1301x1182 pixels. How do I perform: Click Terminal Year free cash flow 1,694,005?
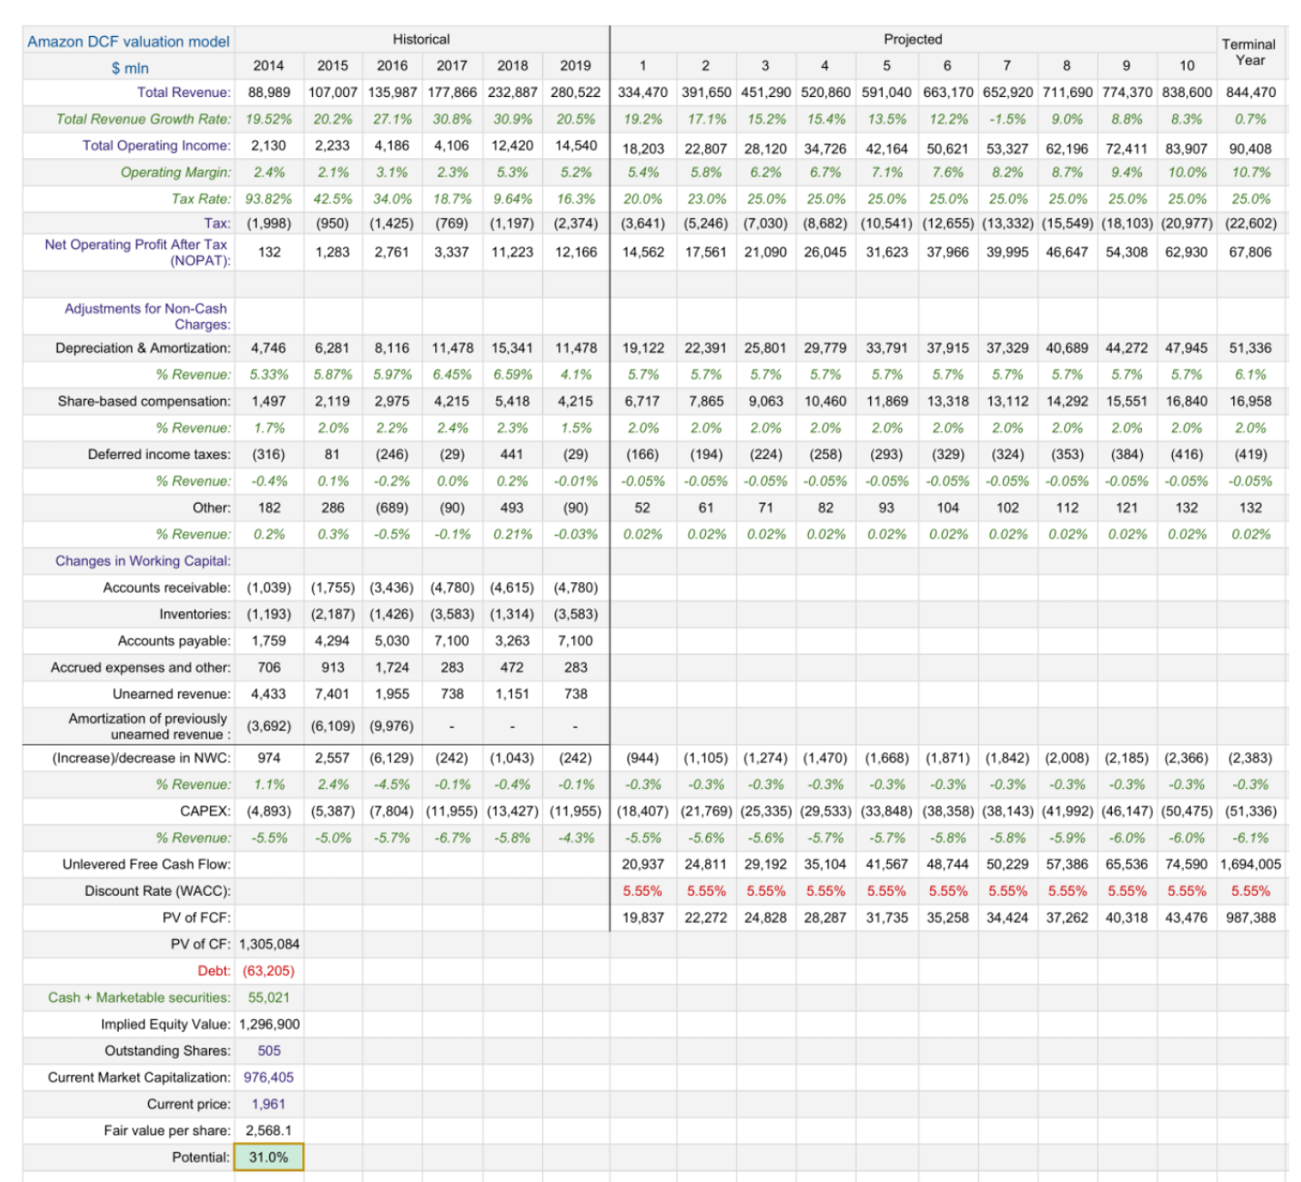pyautogui.click(x=1250, y=864)
